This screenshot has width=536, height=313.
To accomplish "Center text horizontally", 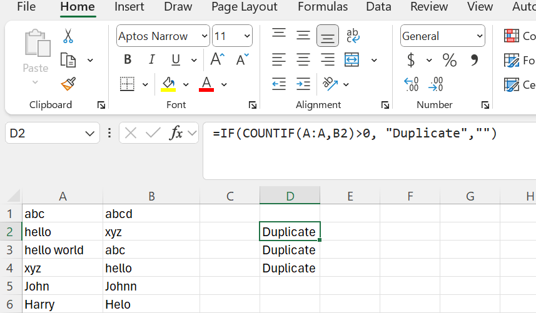I will [303, 60].
